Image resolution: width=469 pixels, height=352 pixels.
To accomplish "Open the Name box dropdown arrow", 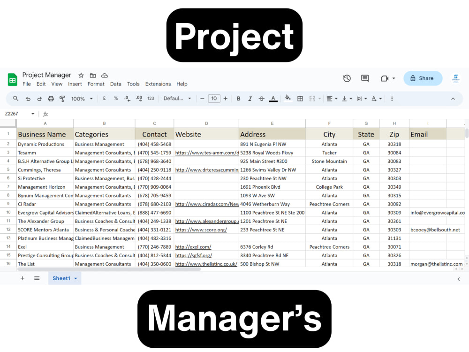I will (x=33, y=114).
